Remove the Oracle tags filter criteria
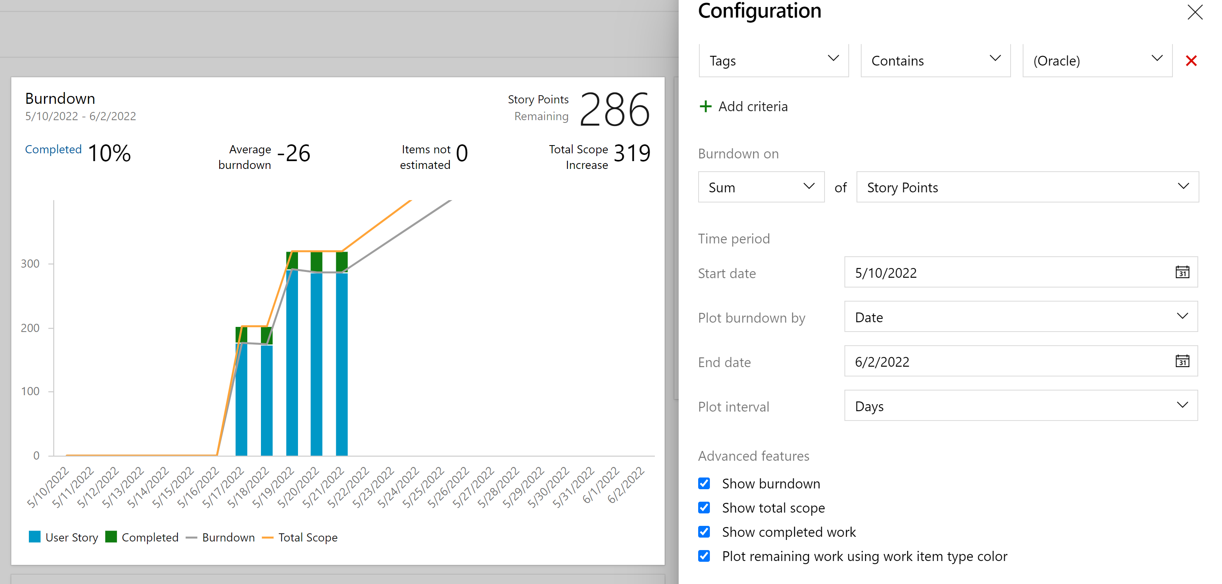1222x584 pixels. [x=1192, y=60]
